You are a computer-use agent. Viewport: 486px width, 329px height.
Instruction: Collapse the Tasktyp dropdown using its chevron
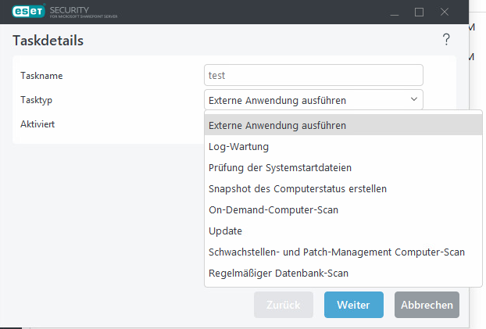click(x=413, y=99)
